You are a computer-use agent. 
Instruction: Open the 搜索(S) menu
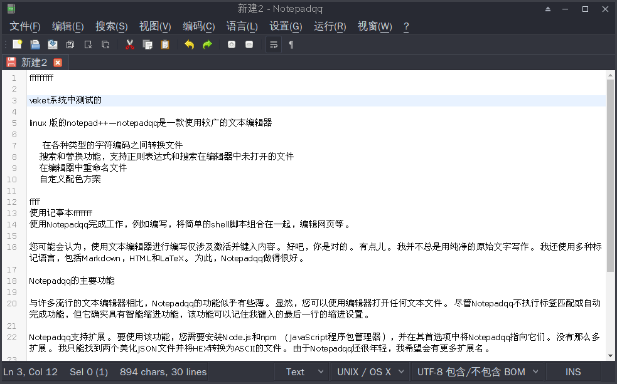(x=111, y=26)
